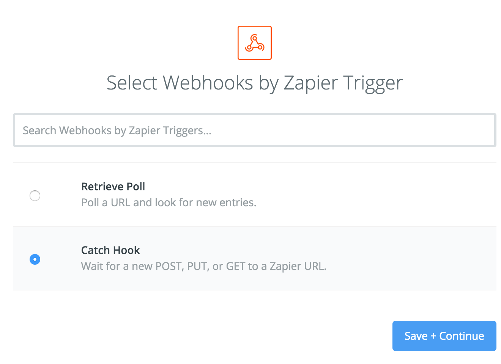Choose the unselected trigger option's empty circle
Image resolution: width=501 pixels, height=364 pixels.
35,196
